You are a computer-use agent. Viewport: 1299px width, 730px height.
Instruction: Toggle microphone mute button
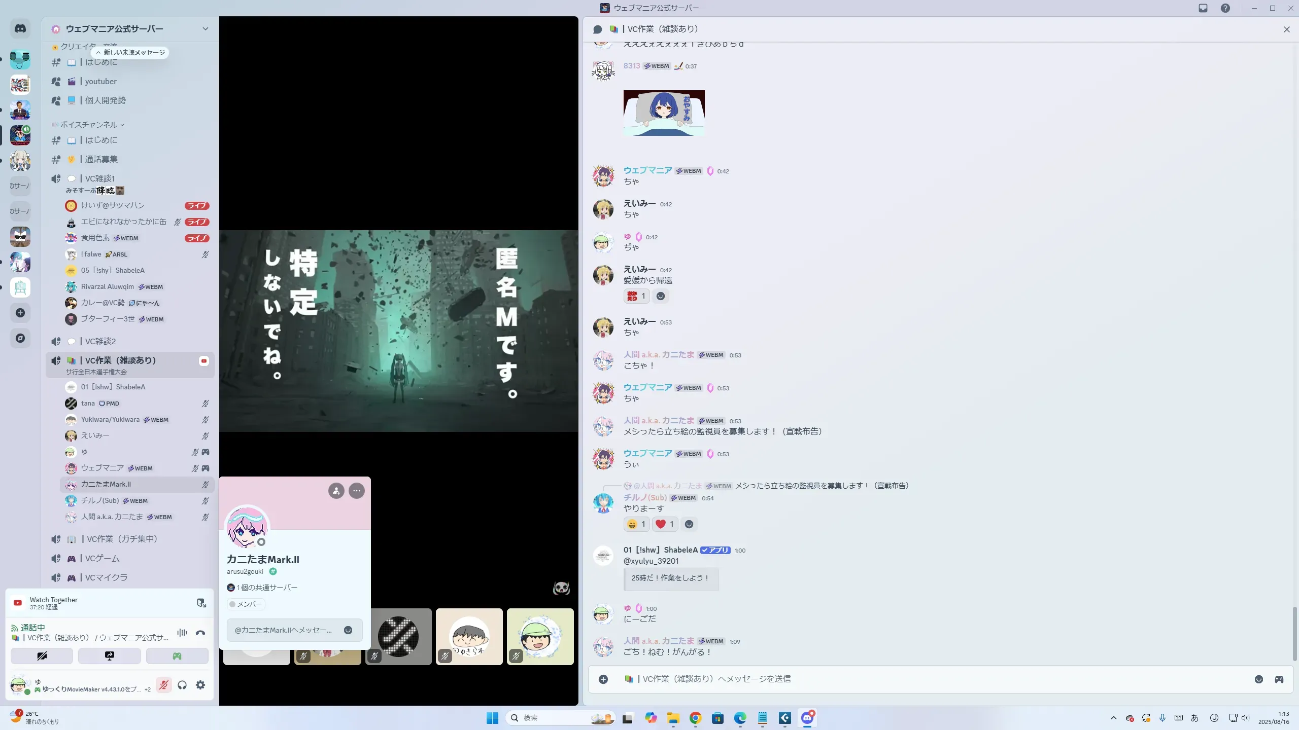tap(163, 685)
